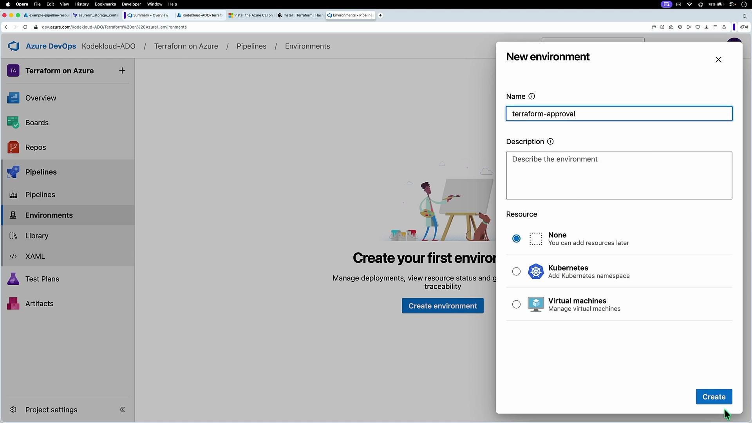Switch to the Install the Azure CLI tab
Viewport: 752px width, 423px height.
pos(251,15)
